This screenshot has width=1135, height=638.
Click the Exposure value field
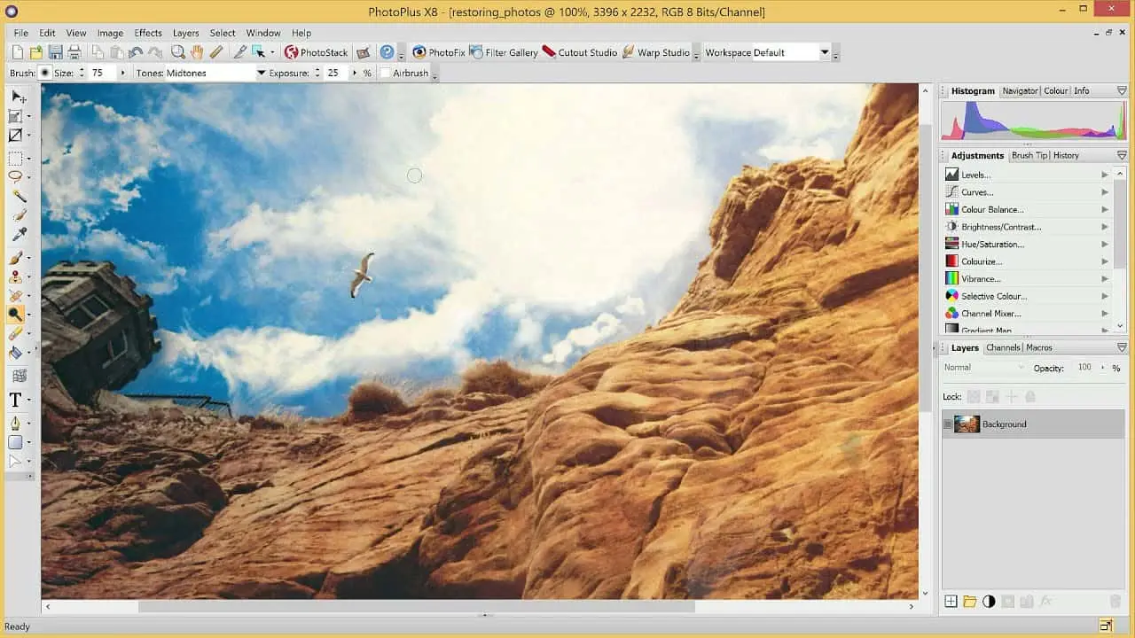[x=336, y=74]
